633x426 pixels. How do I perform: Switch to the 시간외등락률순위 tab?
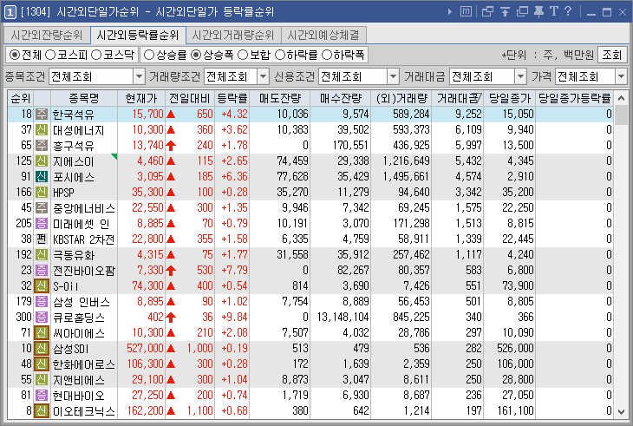pos(138,35)
